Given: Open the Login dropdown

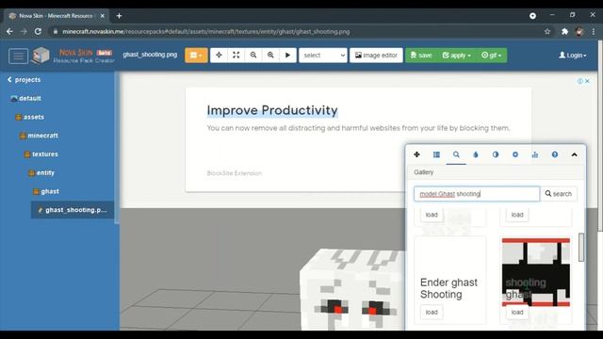Looking at the screenshot, I should (x=573, y=56).
